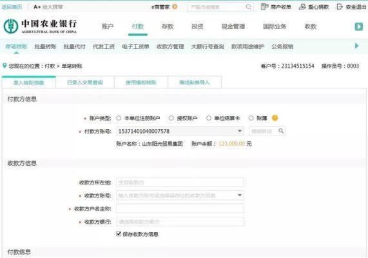Click the balance amount 123,000.00
Viewport: 368px width, 258px height.
click(231, 144)
